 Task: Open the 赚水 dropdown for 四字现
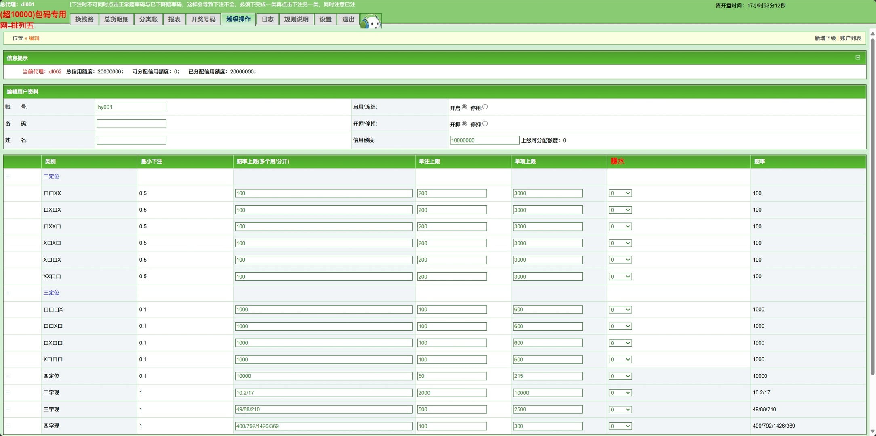620,426
